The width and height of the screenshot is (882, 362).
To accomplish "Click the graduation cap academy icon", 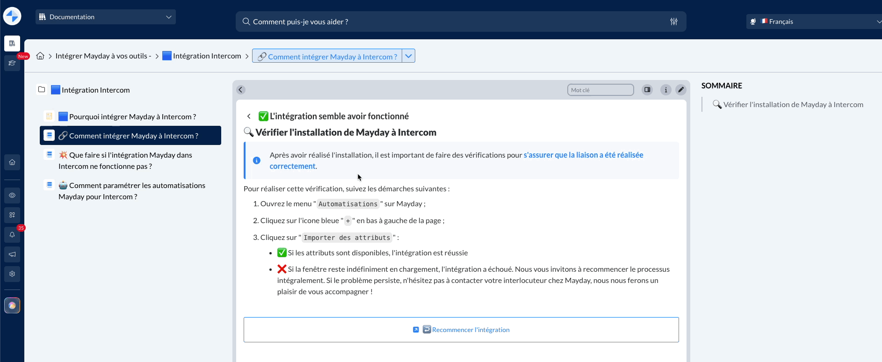I will pyautogui.click(x=12, y=63).
